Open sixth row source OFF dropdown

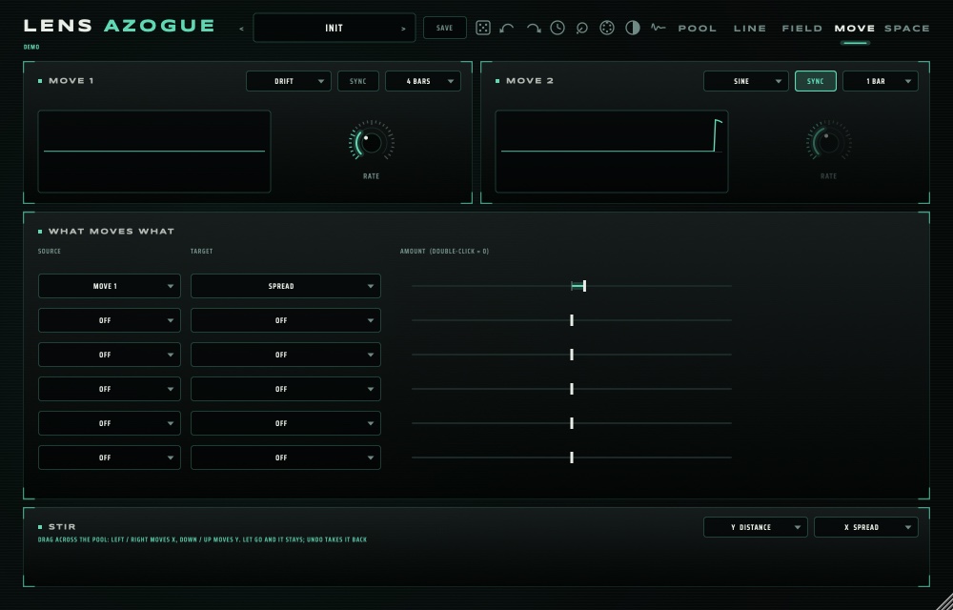coord(110,457)
